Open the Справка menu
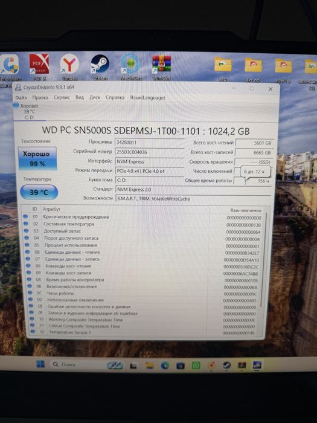The height and width of the screenshot is (423, 317). (x=115, y=97)
